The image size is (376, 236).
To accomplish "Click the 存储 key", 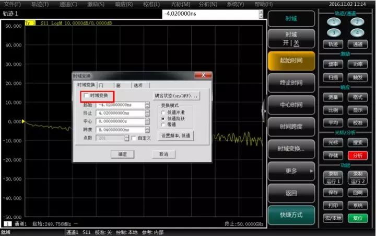I will 333,155.
